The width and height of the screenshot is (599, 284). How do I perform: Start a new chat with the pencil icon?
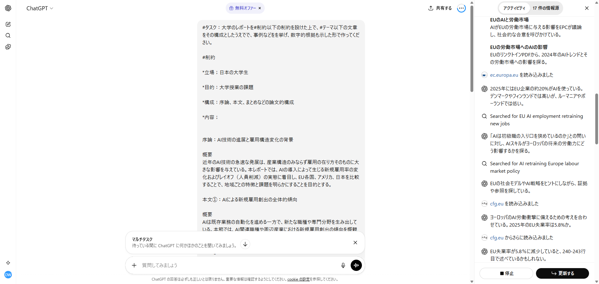(8, 24)
